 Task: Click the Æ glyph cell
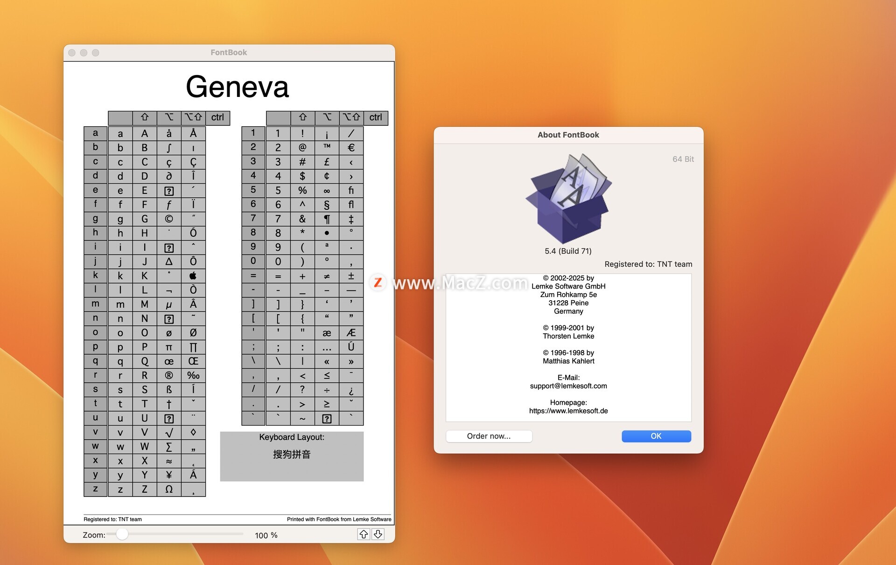(351, 332)
